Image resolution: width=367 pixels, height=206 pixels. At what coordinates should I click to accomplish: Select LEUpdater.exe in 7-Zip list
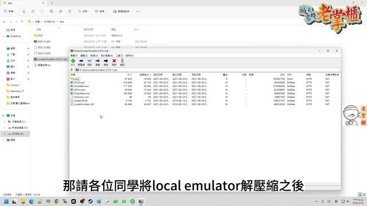pos(80,93)
